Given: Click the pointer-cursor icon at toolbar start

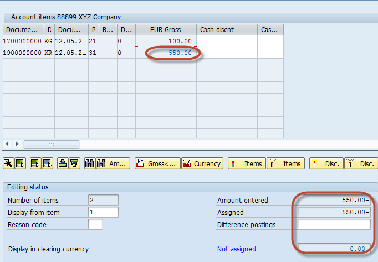Looking at the screenshot, I should 8,163.
